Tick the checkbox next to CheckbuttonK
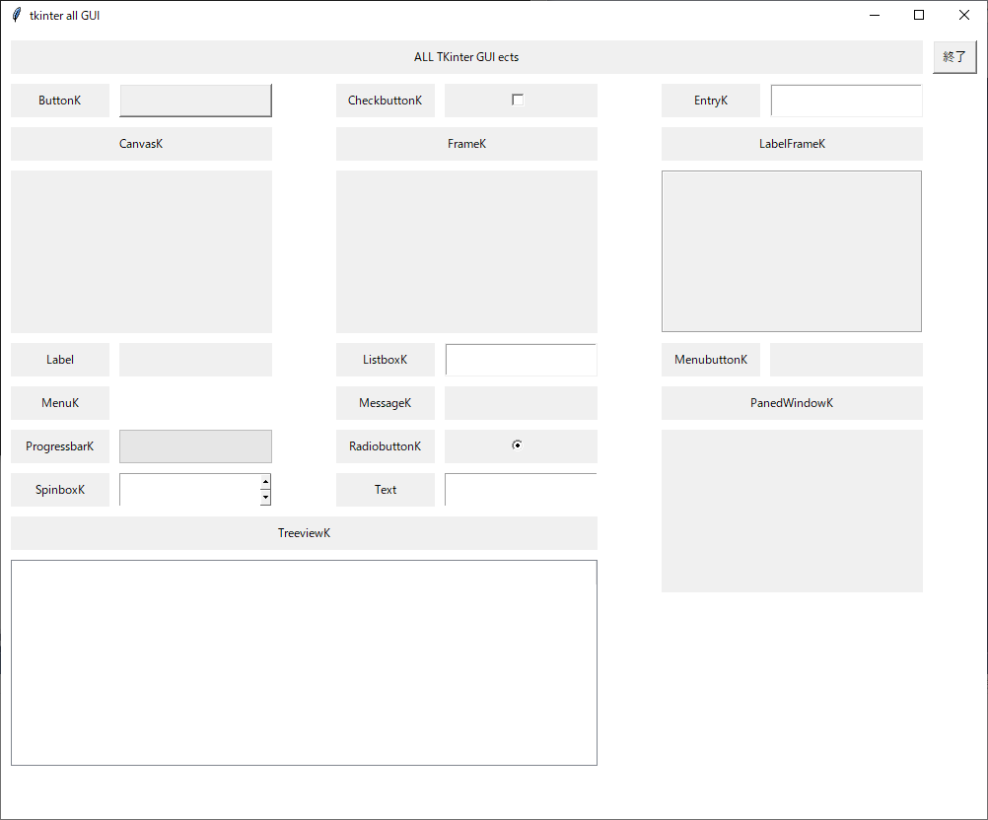The image size is (988, 820). [518, 101]
